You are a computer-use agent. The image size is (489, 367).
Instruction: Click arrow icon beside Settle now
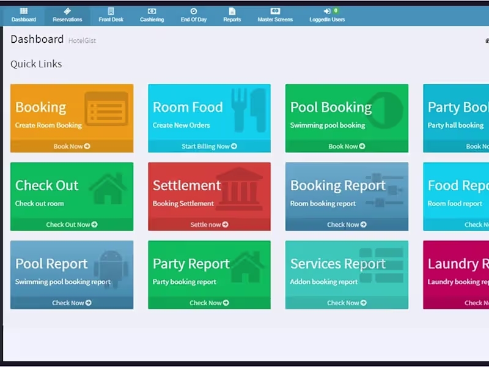(x=225, y=224)
